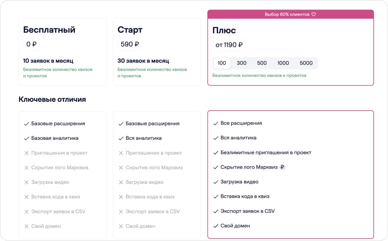Click the heart icon in the pink banner
388x241 pixels.
tap(314, 14)
